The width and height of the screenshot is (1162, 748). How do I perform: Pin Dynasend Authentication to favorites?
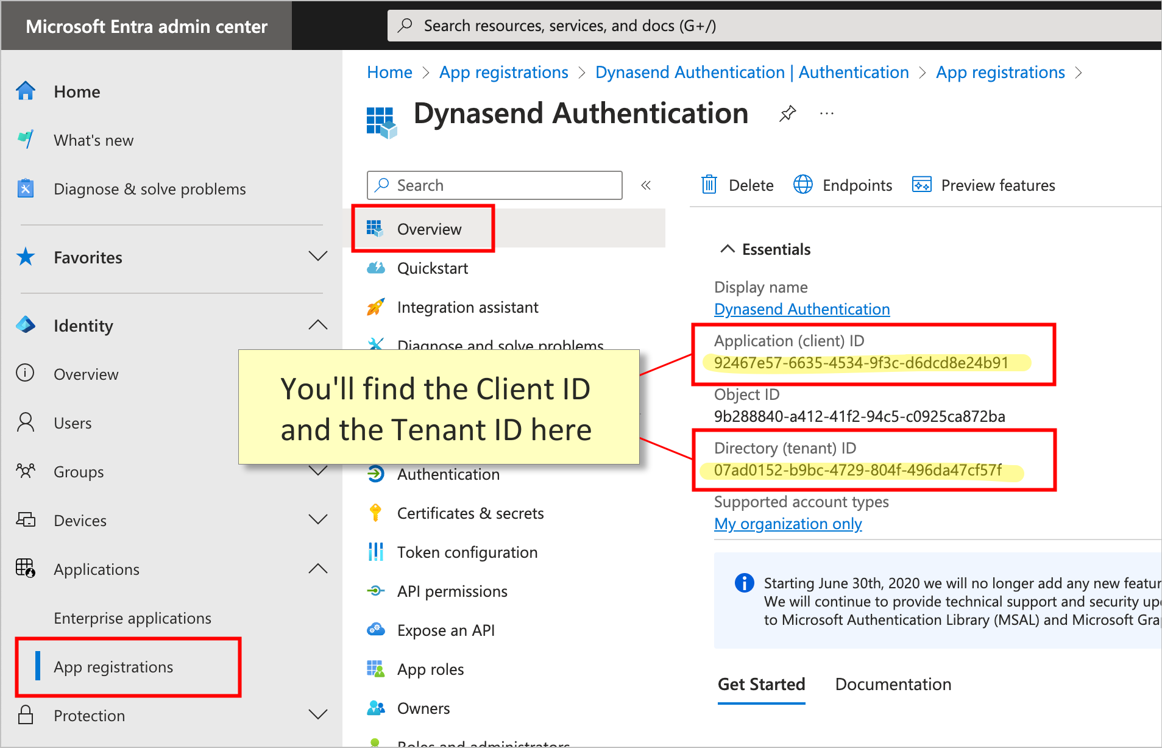pyautogui.click(x=787, y=113)
